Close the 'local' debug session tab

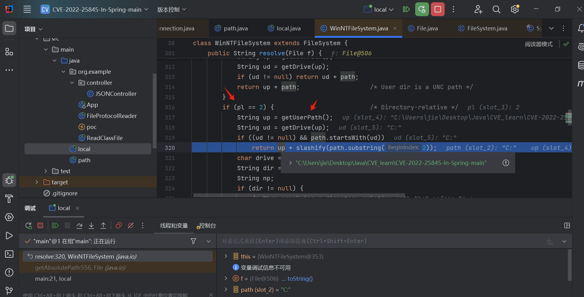click(x=77, y=208)
